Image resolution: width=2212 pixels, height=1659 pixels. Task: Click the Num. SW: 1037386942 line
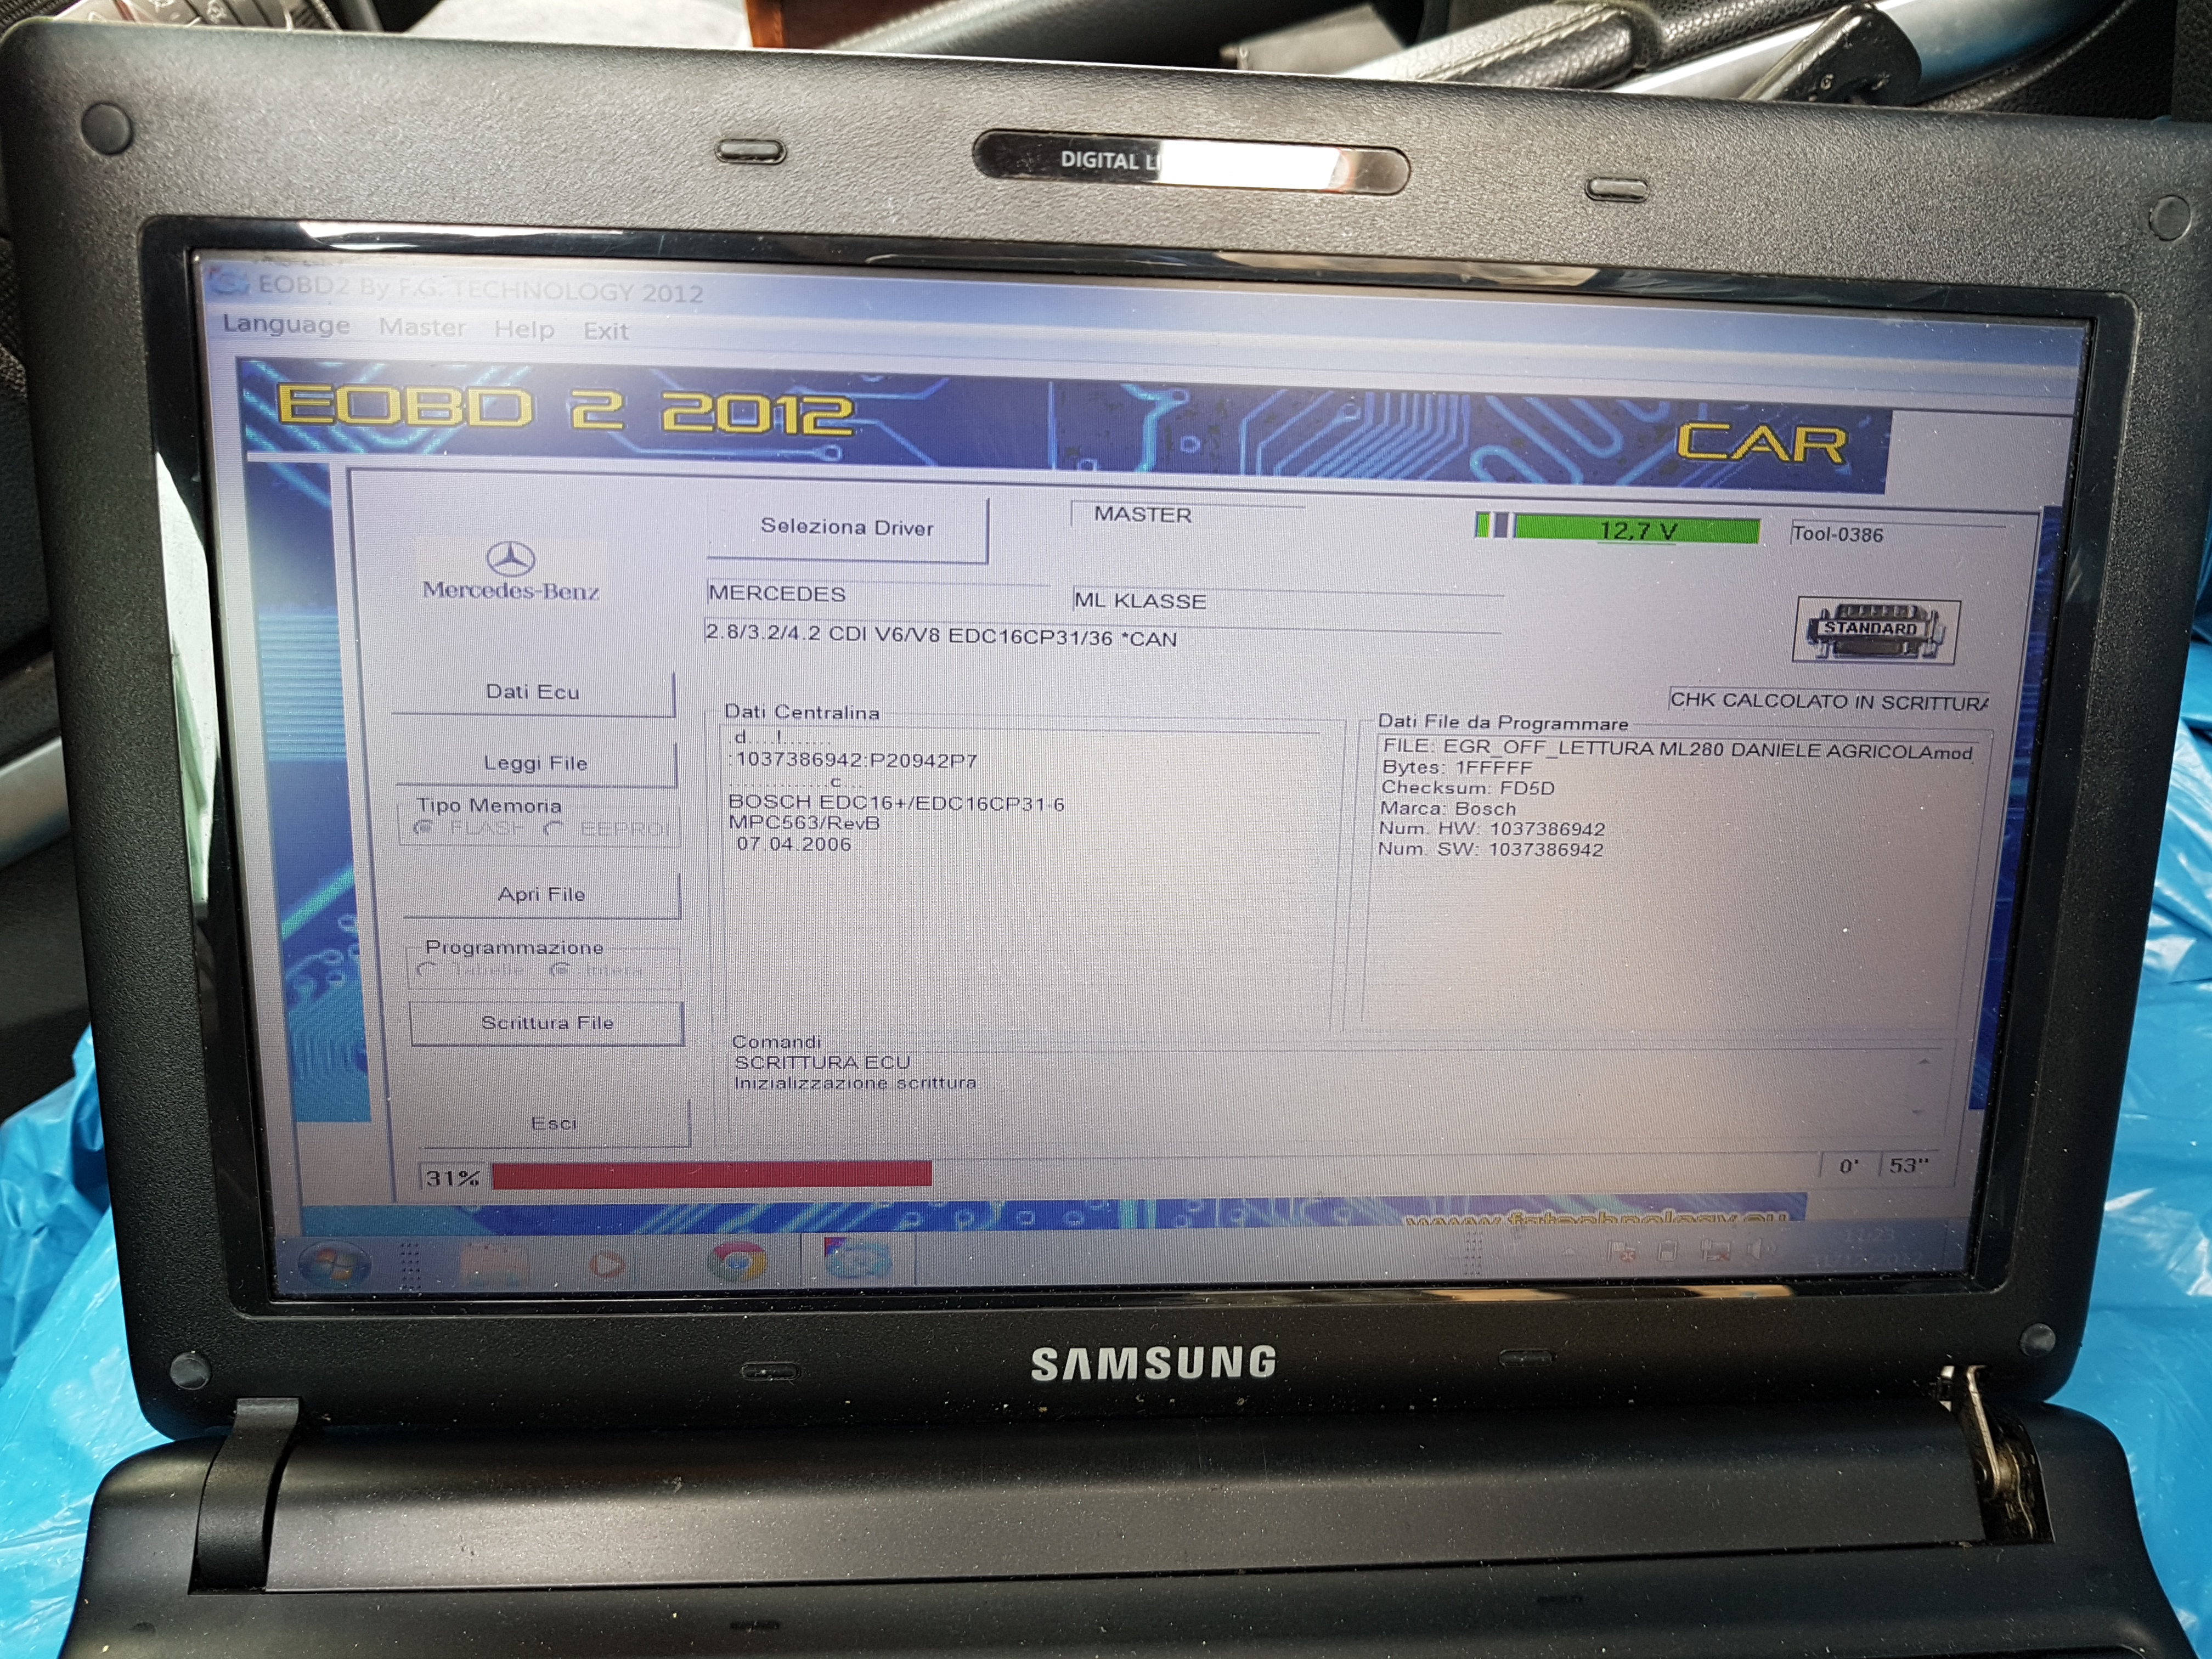(1490, 849)
